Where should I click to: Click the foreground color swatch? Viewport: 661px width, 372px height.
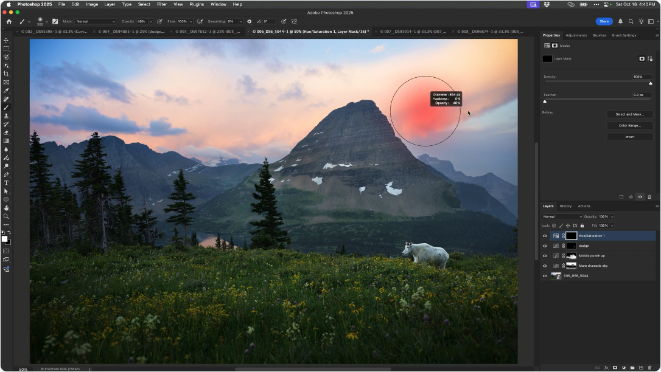[4, 239]
